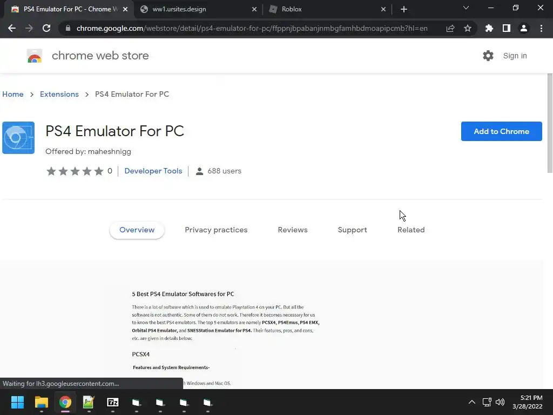Click the five-star rating
The height and width of the screenshot is (415, 553).
(75, 171)
